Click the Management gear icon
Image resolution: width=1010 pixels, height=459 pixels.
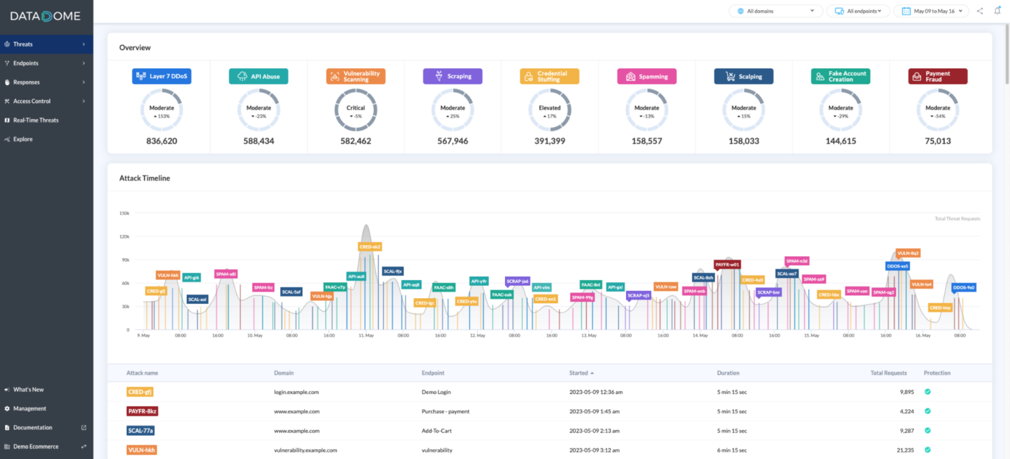tap(6, 408)
